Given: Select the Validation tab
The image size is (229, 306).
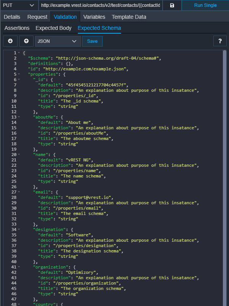Looking at the screenshot, I should coord(65,17).
